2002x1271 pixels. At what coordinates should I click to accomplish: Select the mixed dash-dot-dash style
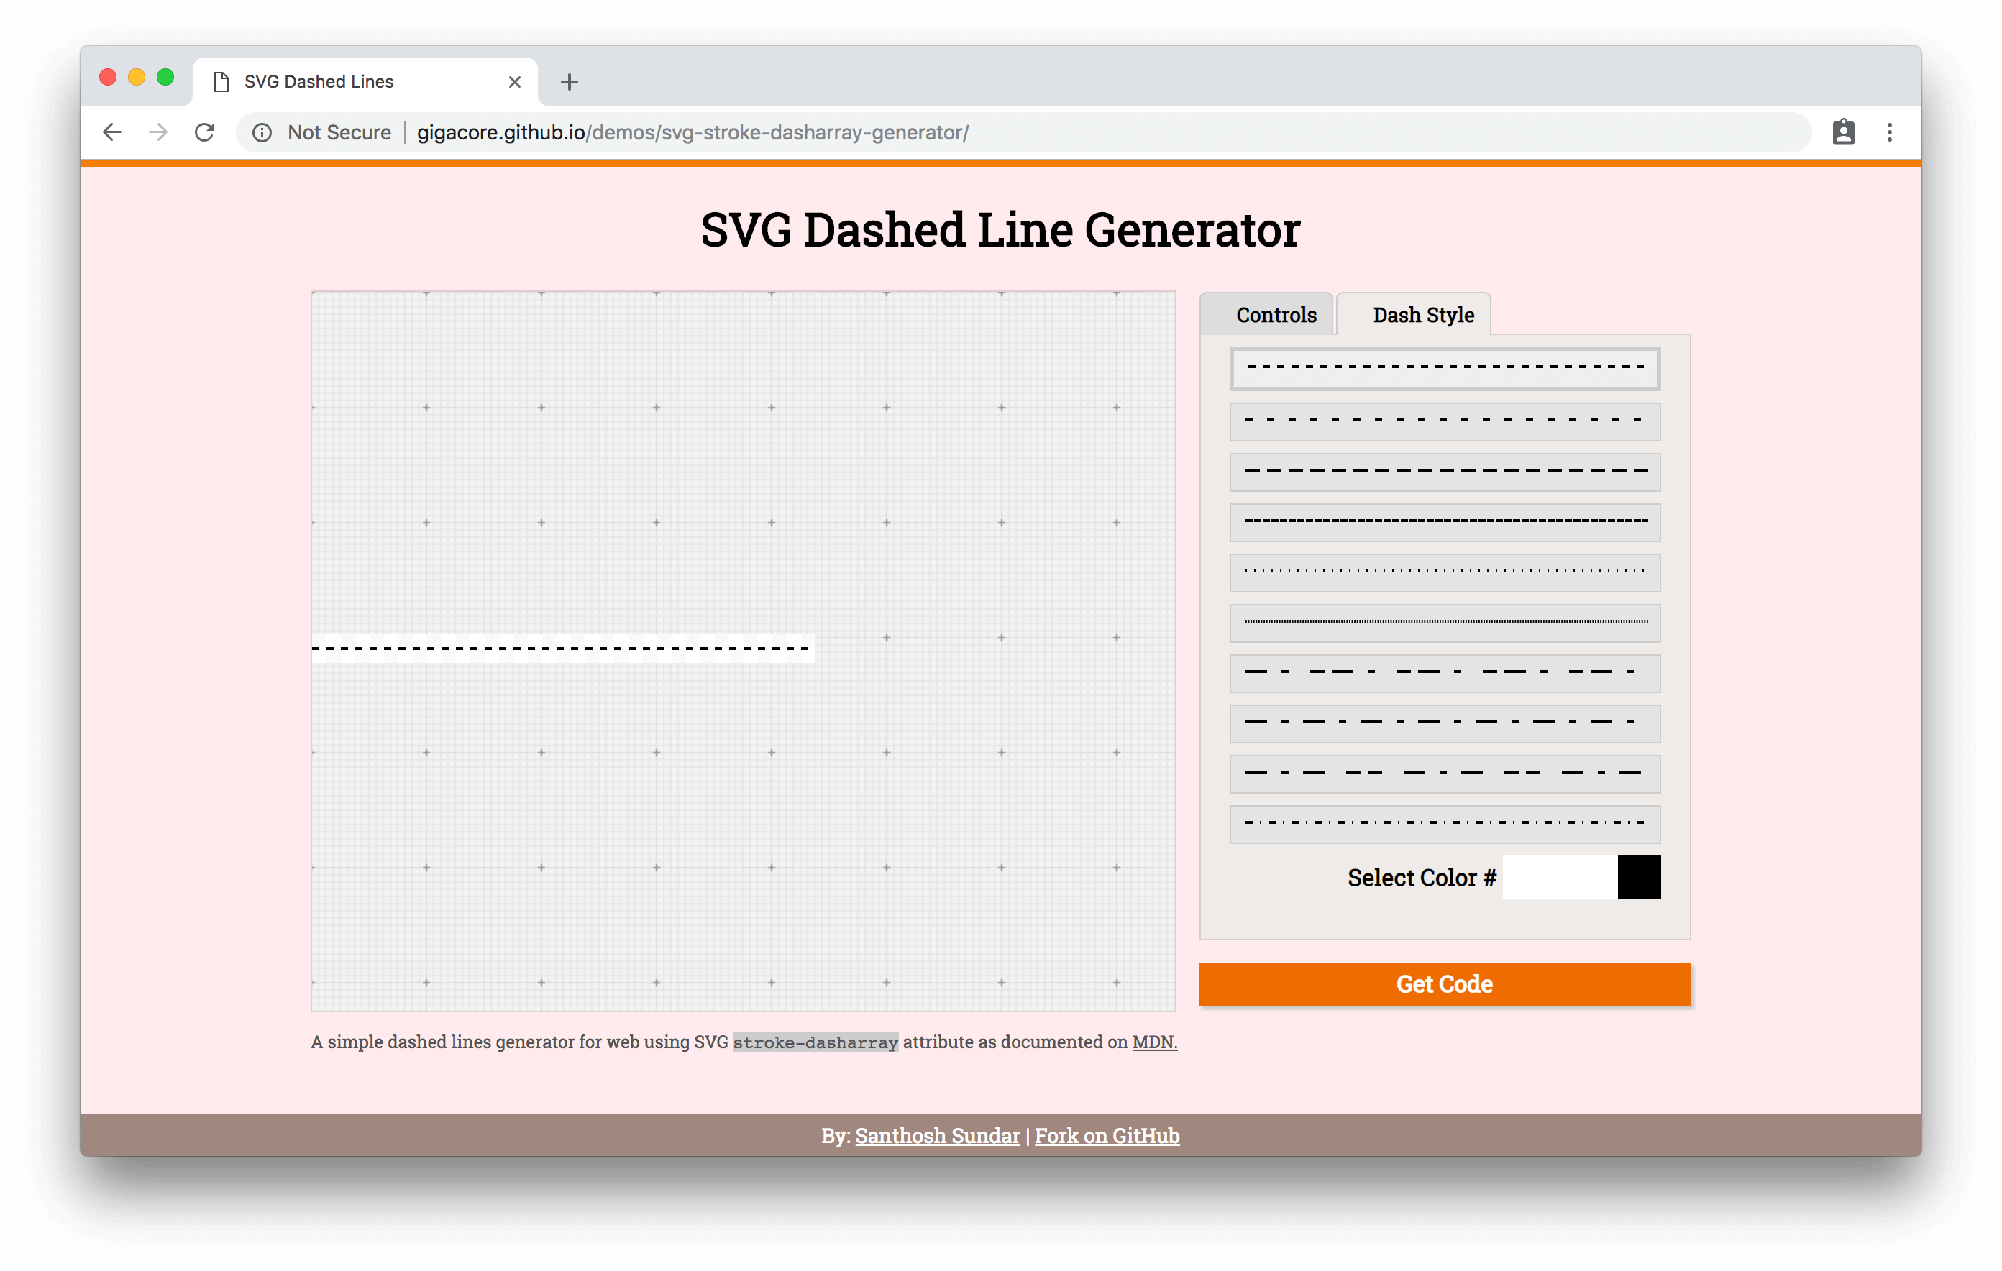pyautogui.click(x=1445, y=772)
